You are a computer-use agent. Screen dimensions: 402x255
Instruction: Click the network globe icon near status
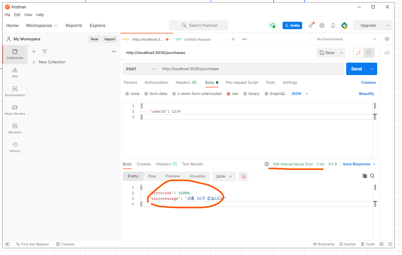coord(267,164)
